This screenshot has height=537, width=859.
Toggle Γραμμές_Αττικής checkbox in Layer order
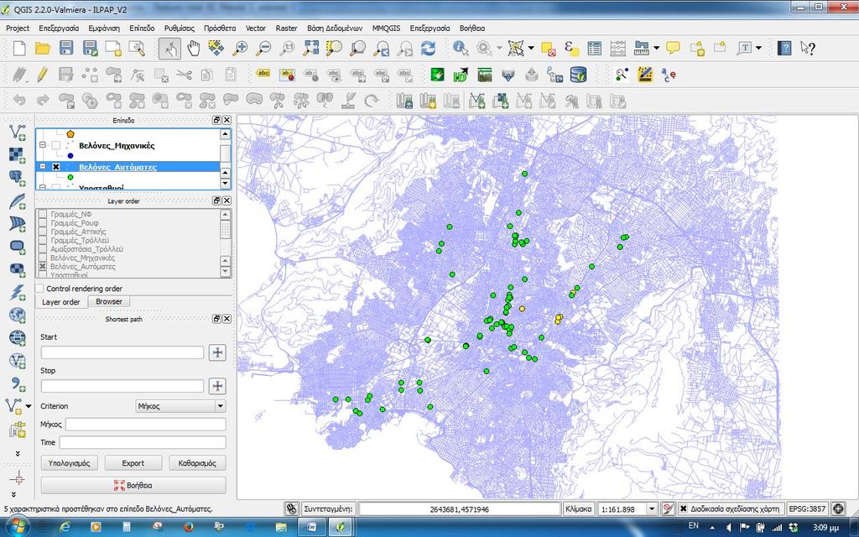43,232
